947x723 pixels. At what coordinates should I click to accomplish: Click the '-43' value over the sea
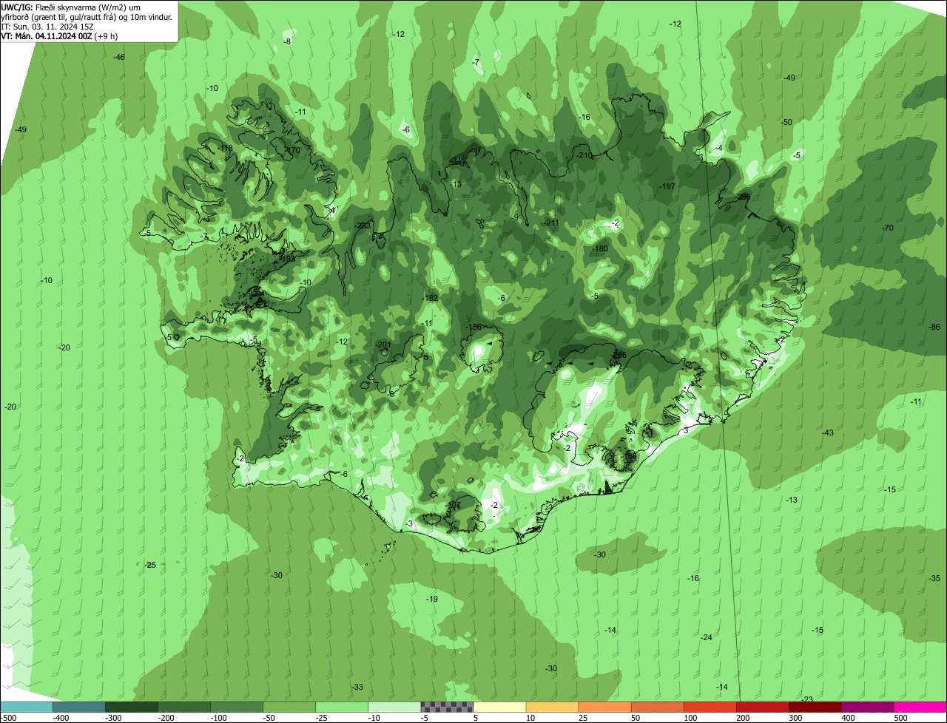[x=828, y=432]
